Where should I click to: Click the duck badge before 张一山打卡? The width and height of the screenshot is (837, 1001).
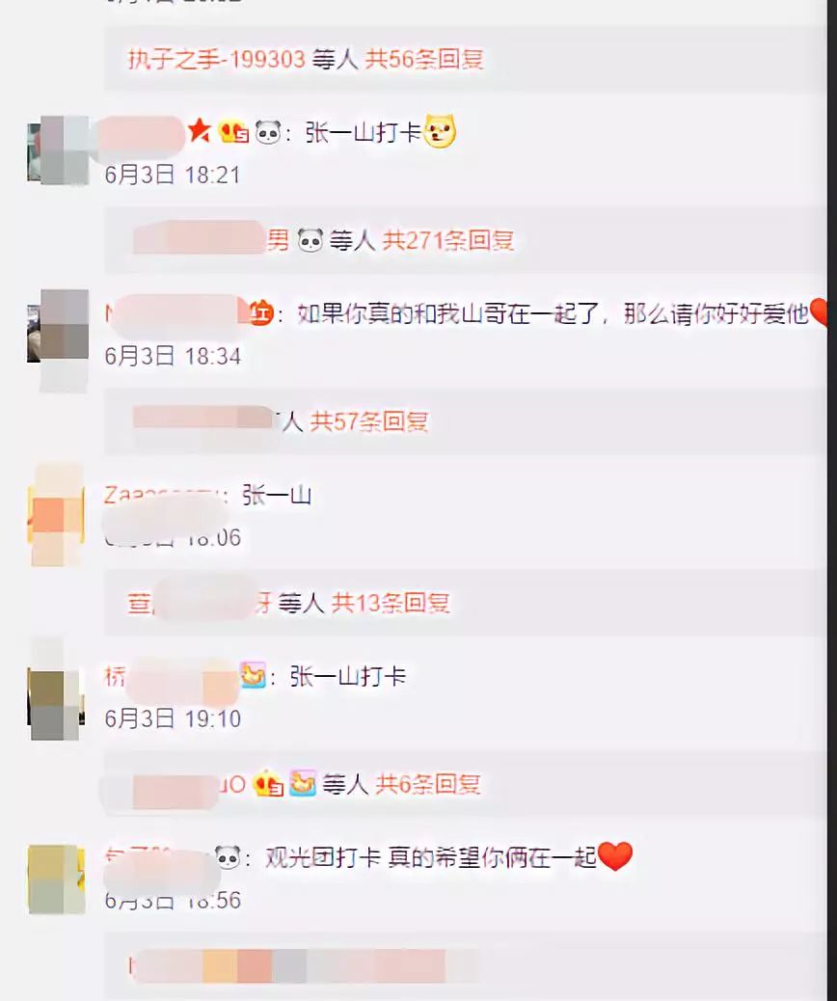[x=253, y=675]
